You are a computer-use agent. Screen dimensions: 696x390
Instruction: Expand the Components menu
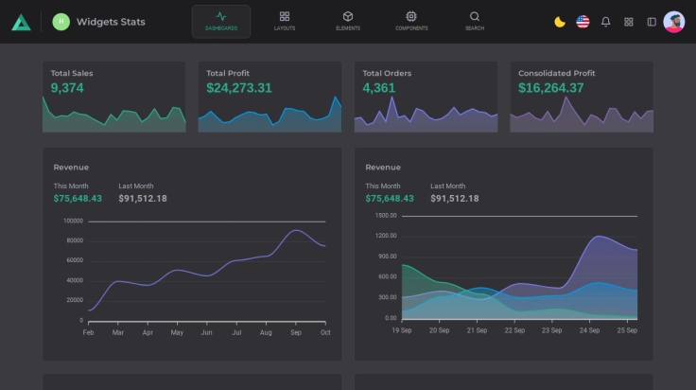click(x=411, y=21)
